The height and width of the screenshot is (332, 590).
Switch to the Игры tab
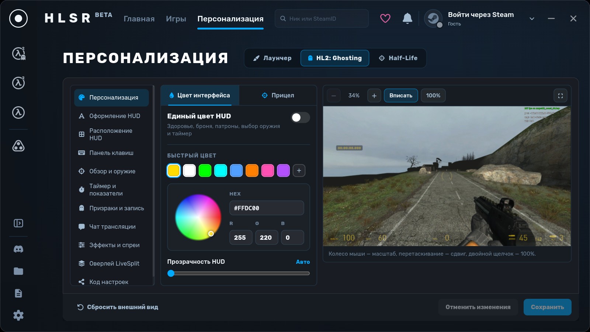[x=176, y=18]
